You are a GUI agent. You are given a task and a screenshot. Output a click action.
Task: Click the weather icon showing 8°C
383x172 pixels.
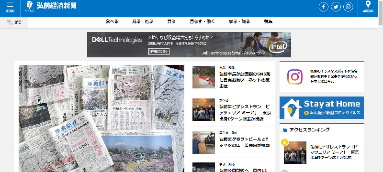(x=10, y=22)
